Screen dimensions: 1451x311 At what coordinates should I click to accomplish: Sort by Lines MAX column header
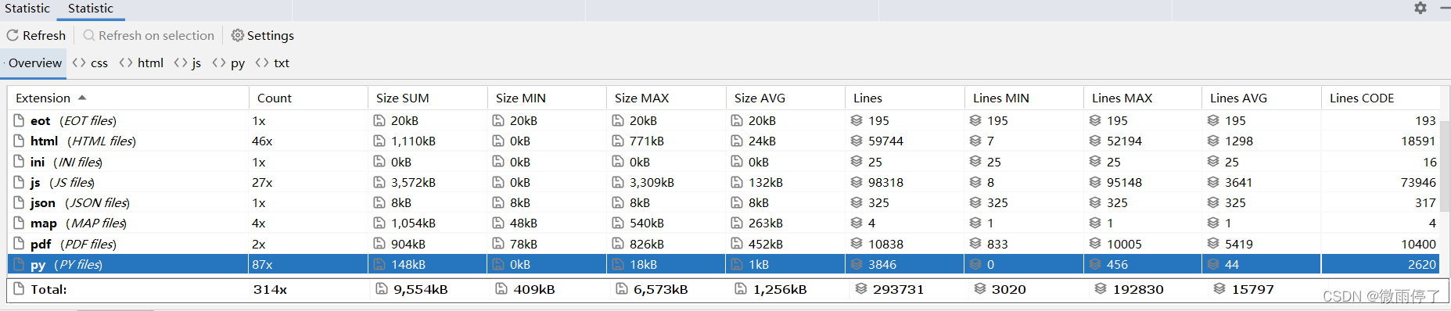pyautogui.click(x=1143, y=98)
